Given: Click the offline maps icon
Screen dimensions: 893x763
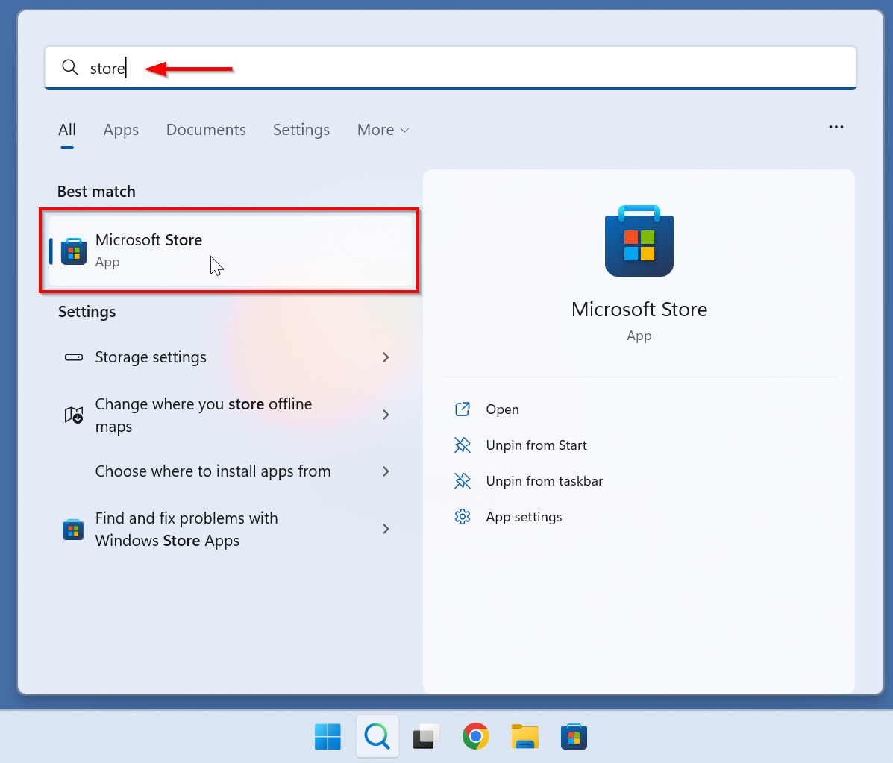Looking at the screenshot, I should [73, 415].
